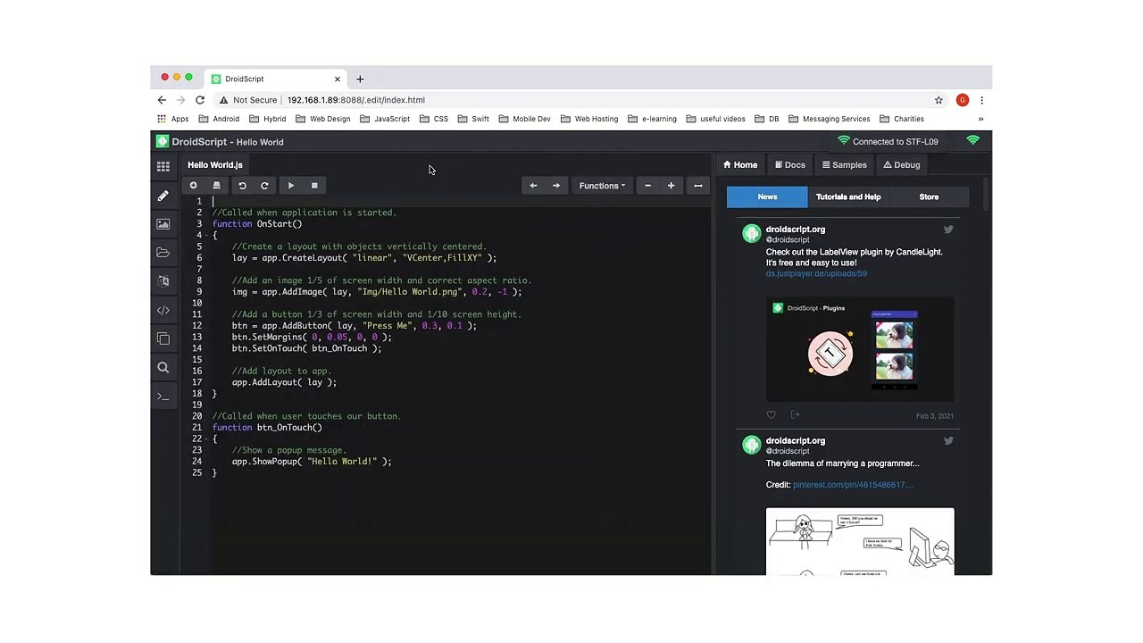
Task: Click the copy pages icon in the sidebar
Action: tap(163, 338)
